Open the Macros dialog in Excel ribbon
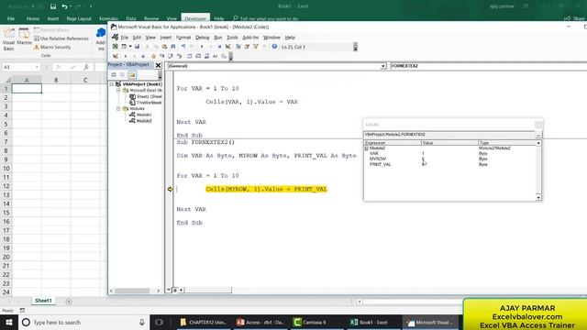 (24, 37)
